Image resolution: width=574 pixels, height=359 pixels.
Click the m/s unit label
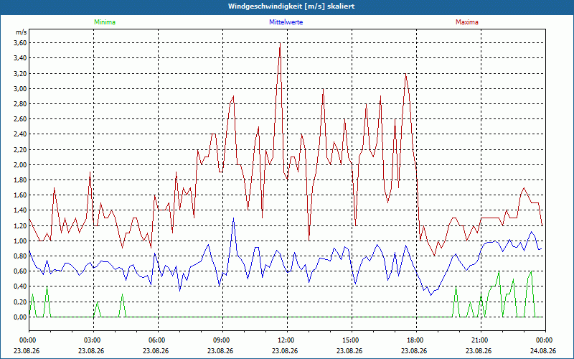click(x=22, y=32)
